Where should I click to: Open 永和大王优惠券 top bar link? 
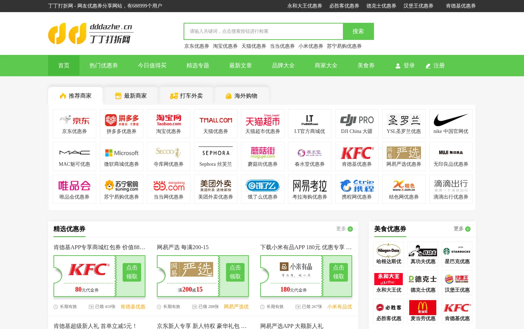tap(305, 6)
